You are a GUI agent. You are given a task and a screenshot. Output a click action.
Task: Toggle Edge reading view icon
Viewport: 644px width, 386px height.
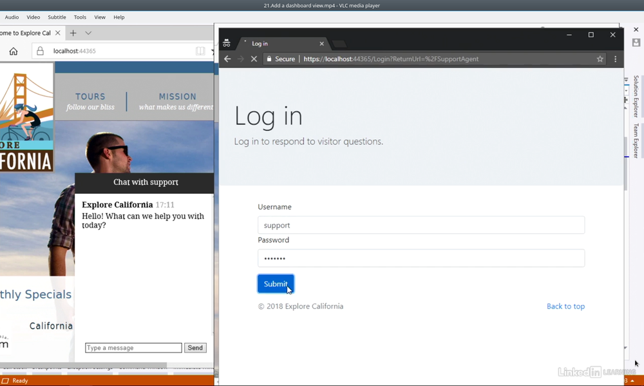tap(200, 51)
